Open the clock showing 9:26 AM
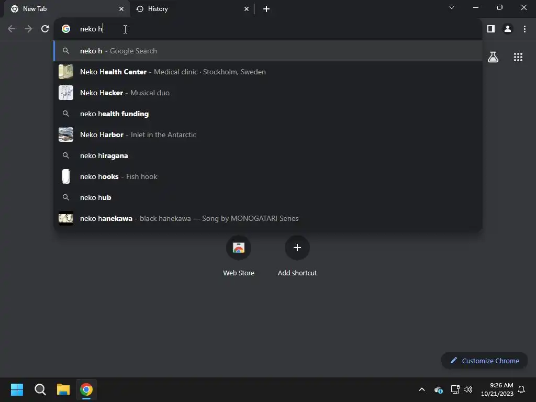 [497, 389]
